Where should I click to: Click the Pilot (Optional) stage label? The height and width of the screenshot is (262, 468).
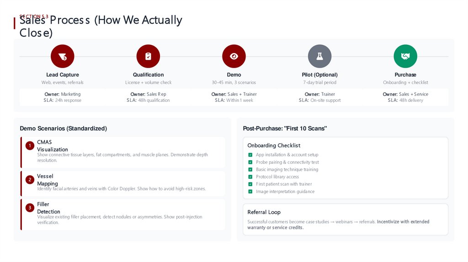pyautogui.click(x=319, y=75)
